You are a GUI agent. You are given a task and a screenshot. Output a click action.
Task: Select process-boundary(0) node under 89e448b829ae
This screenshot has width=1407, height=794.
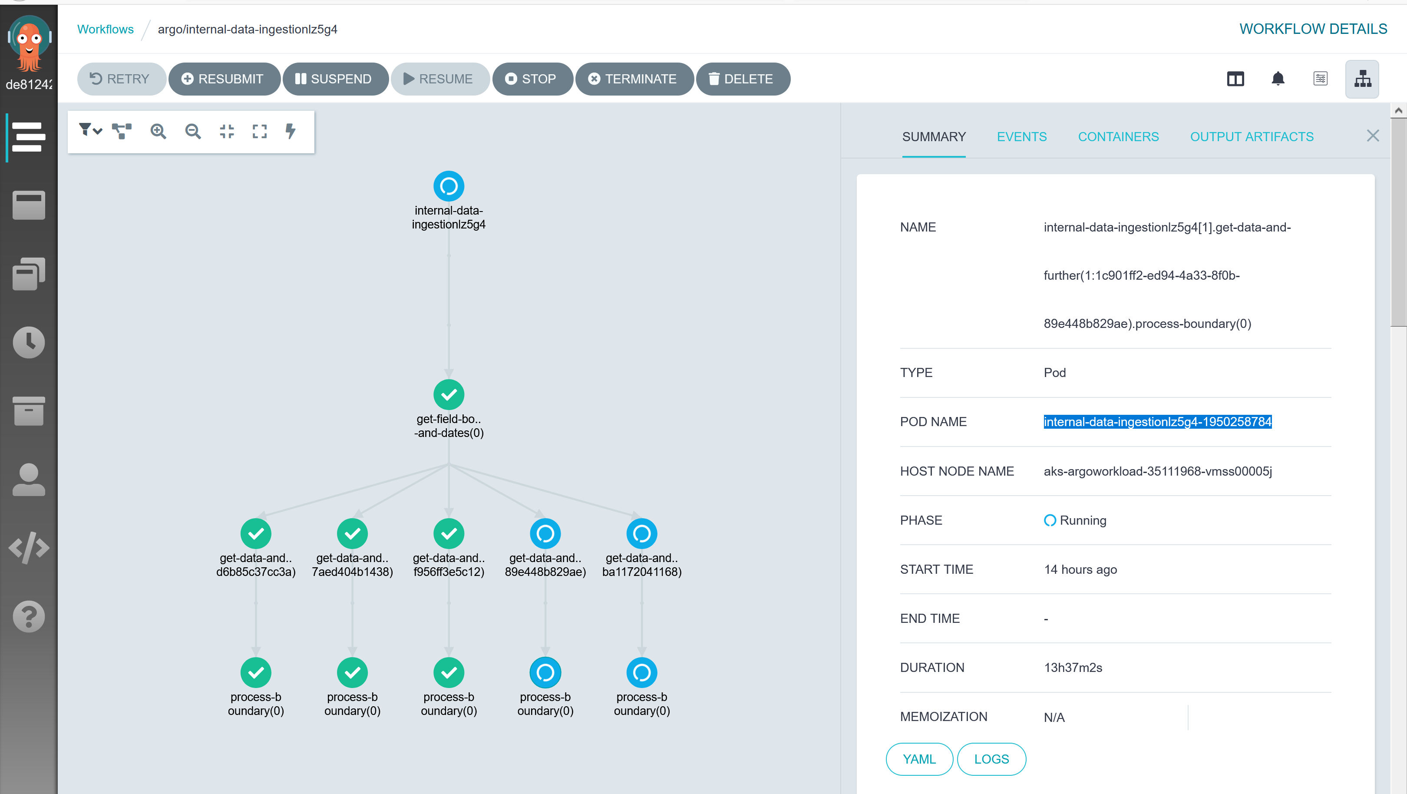[x=545, y=672]
